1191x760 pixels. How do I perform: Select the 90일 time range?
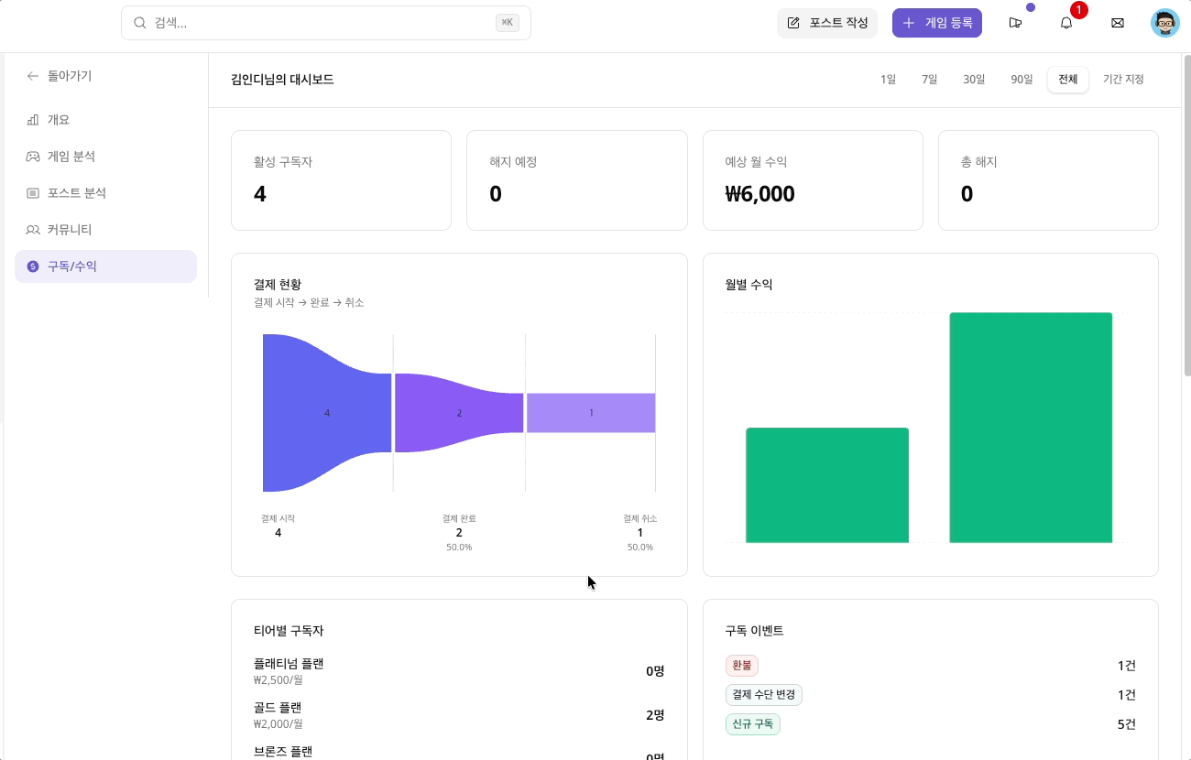click(1022, 80)
